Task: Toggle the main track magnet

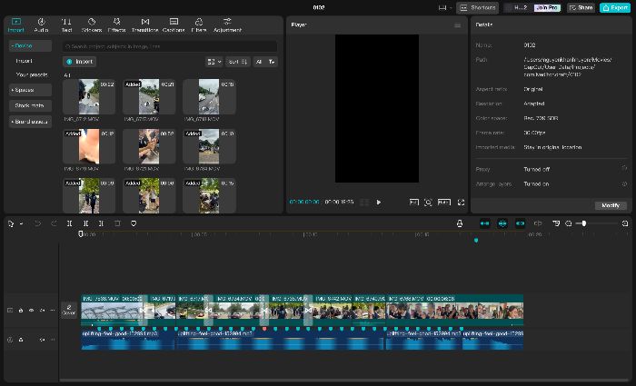Action: pyautogui.click(x=484, y=223)
